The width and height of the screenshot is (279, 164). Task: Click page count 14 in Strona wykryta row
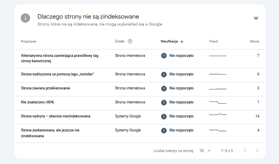tap(257, 116)
